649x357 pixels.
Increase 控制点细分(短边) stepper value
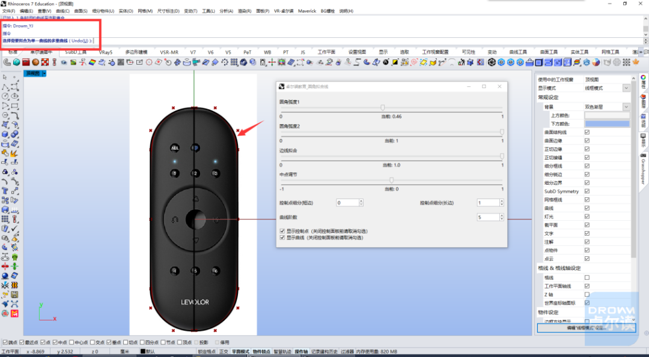point(361,201)
